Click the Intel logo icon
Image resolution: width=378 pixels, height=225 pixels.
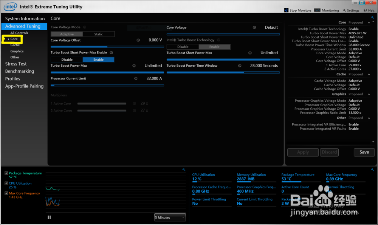[x=10, y=6]
